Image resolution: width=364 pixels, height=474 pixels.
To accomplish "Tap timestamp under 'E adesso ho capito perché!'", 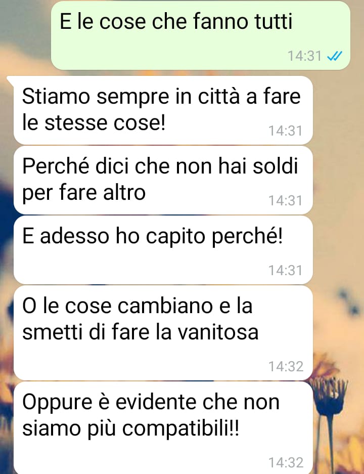I will [x=286, y=270].
